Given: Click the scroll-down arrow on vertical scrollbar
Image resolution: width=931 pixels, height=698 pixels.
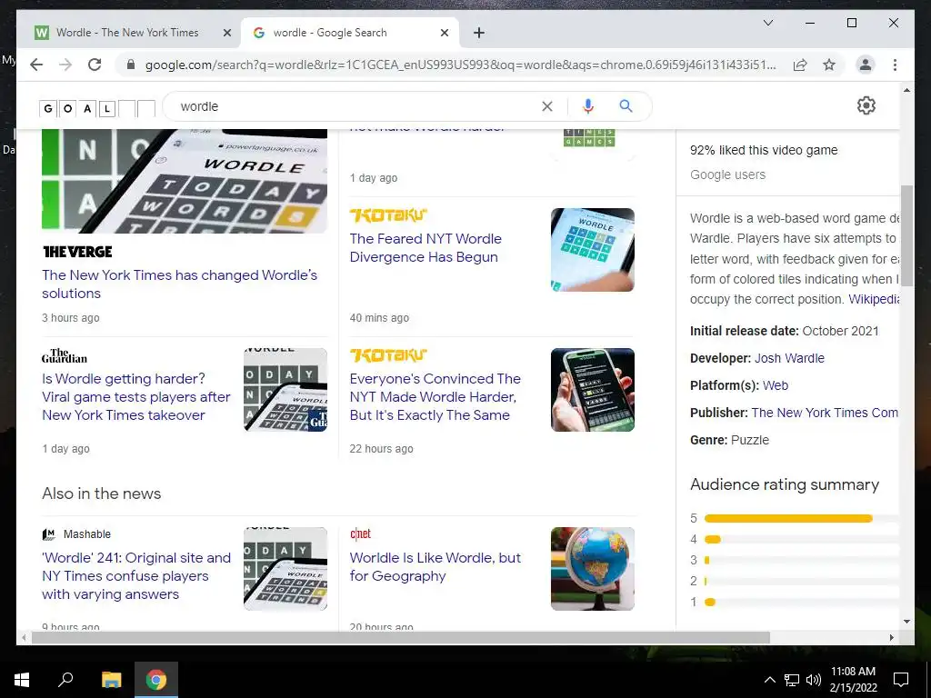Looking at the screenshot, I should click(x=906, y=622).
